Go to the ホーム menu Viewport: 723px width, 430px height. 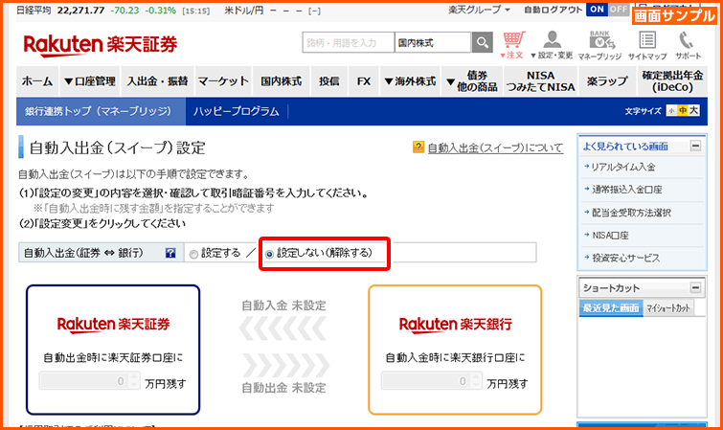coord(37,81)
